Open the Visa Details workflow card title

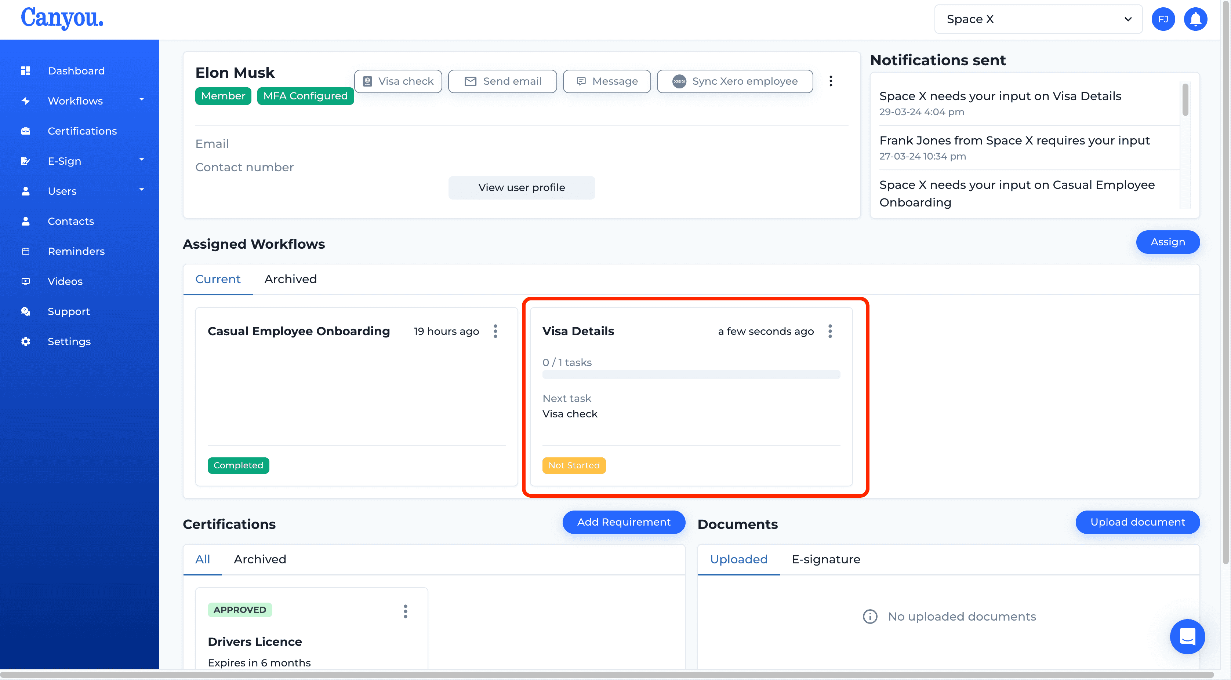coord(578,332)
